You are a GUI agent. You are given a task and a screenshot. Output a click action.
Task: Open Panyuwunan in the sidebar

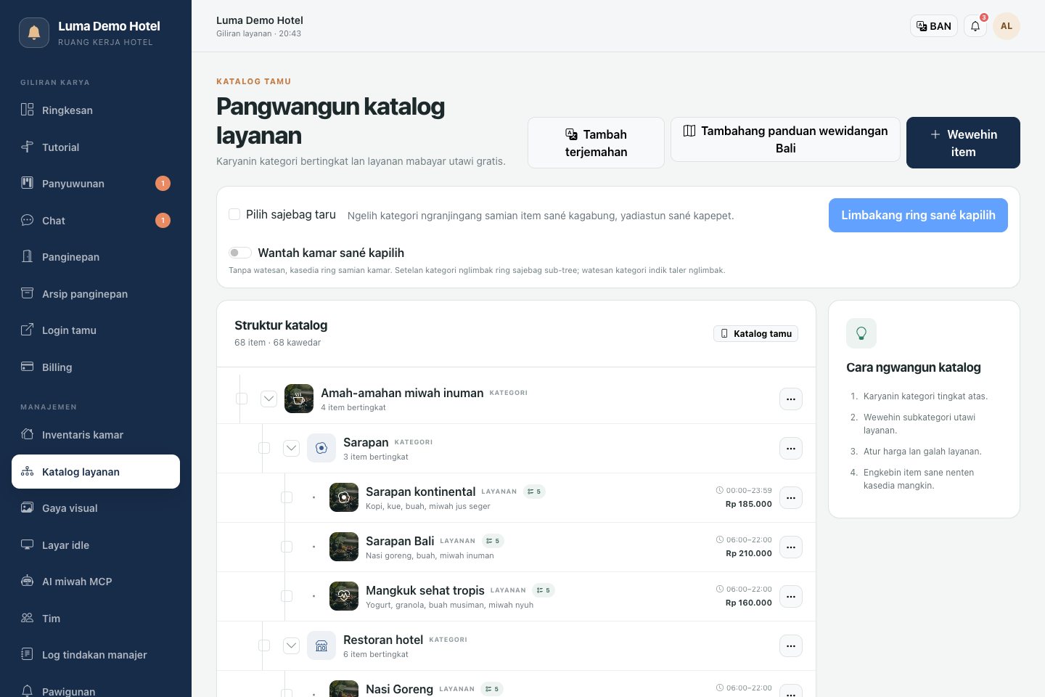(x=96, y=184)
